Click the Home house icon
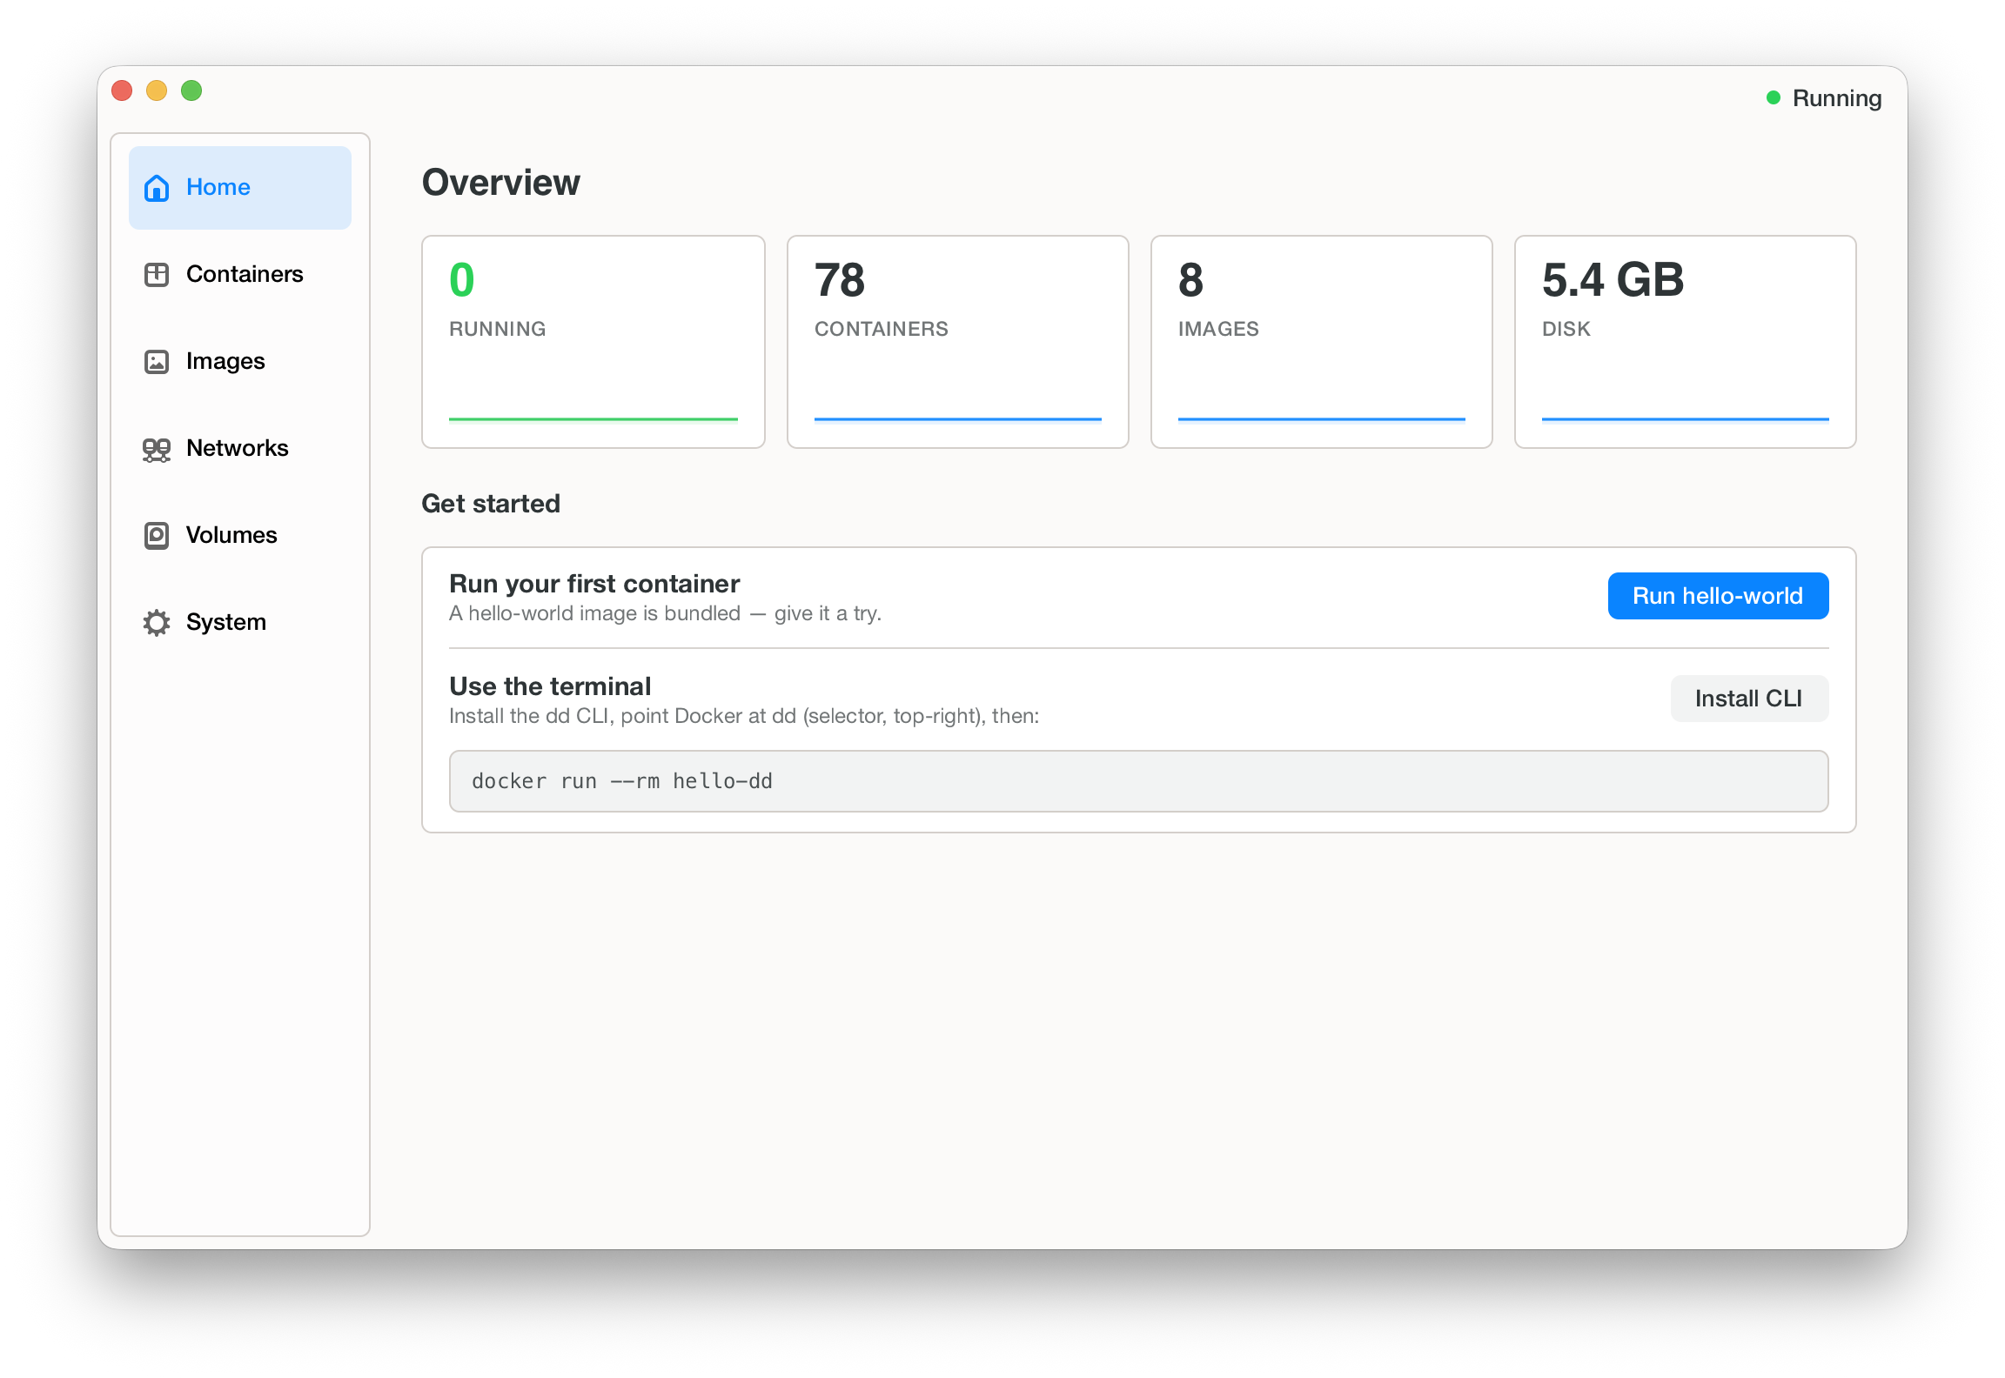Image resolution: width=2005 pixels, height=1378 pixels. click(157, 187)
